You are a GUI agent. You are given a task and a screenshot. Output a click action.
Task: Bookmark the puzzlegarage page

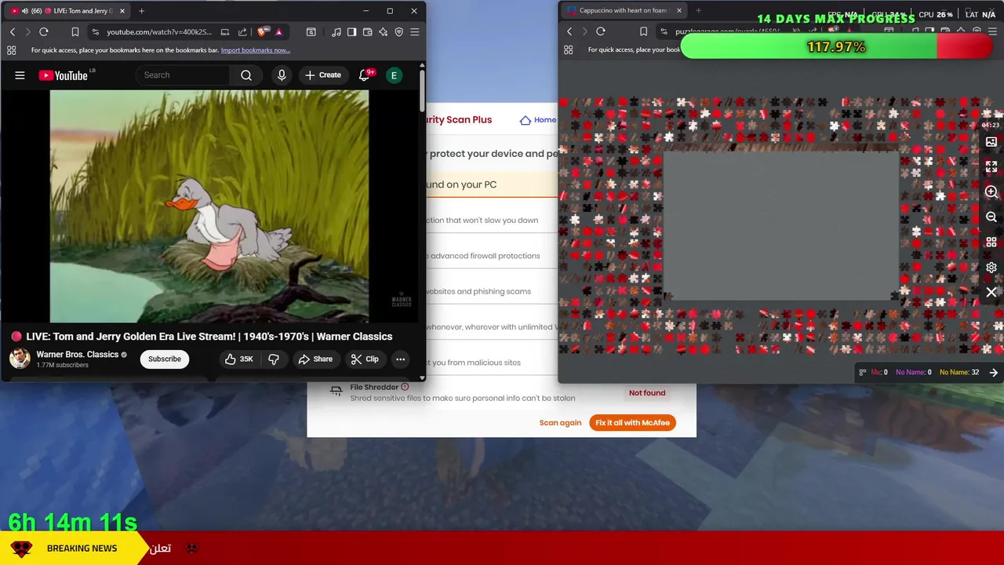643,31
